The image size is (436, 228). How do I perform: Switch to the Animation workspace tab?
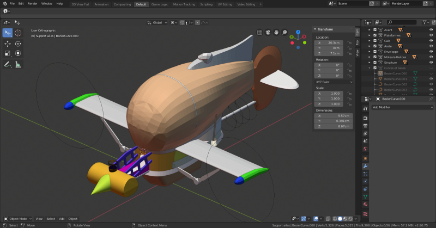click(101, 4)
